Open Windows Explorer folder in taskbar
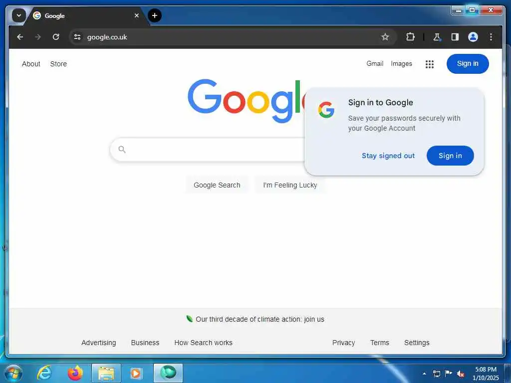 point(106,373)
